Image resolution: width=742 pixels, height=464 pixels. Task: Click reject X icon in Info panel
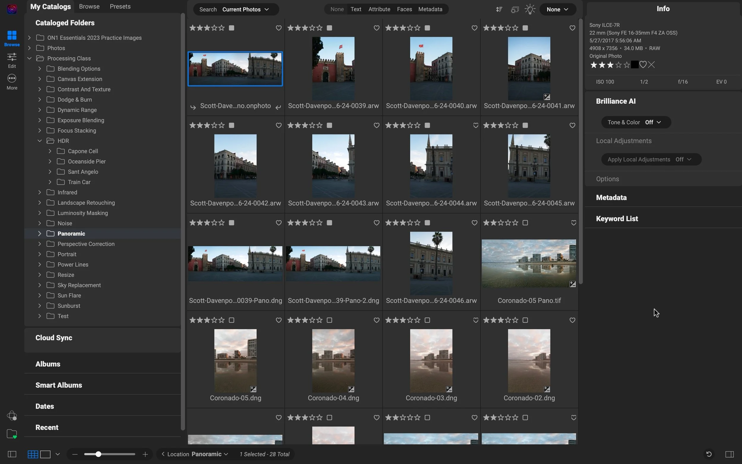(x=651, y=65)
